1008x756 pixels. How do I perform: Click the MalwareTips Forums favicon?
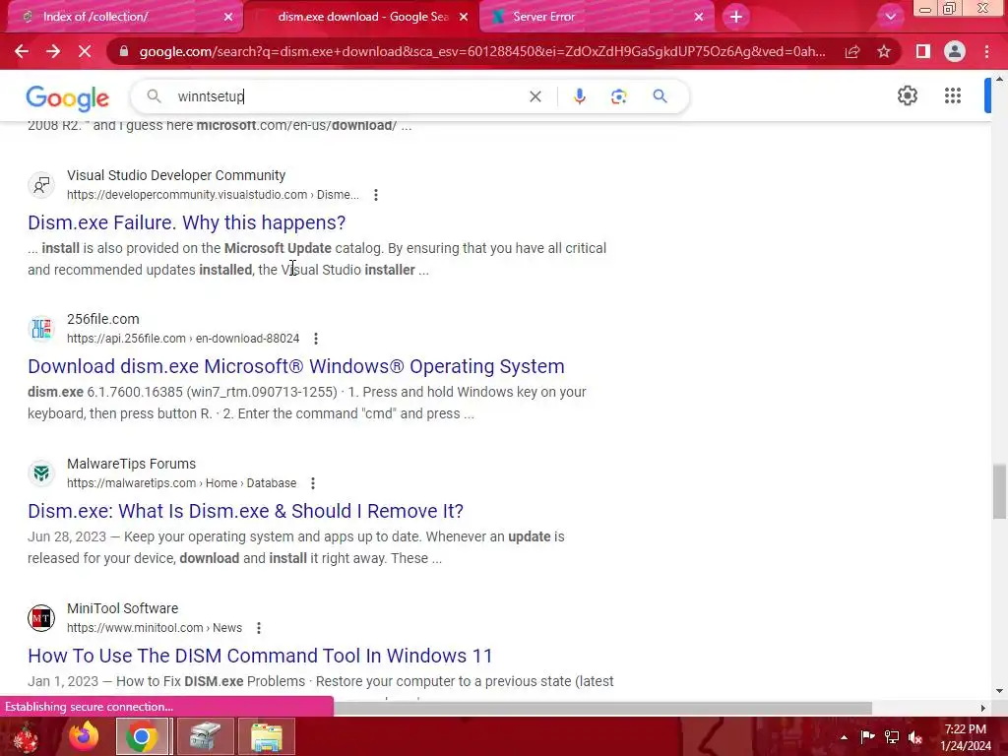(41, 473)
